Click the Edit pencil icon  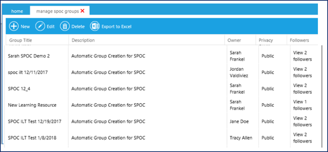tap(40, 26)
